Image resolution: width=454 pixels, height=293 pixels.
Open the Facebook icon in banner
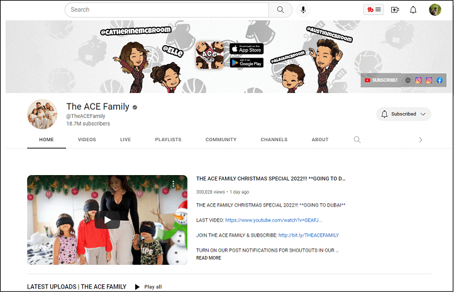click(x=440, y=80)
